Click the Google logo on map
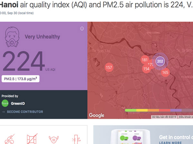This screenshot has height=144, width=193. coord(96,115)
